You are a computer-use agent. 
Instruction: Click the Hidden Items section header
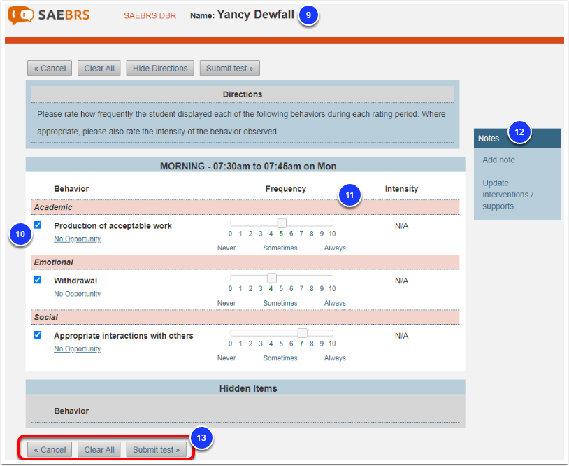[245, 388]
